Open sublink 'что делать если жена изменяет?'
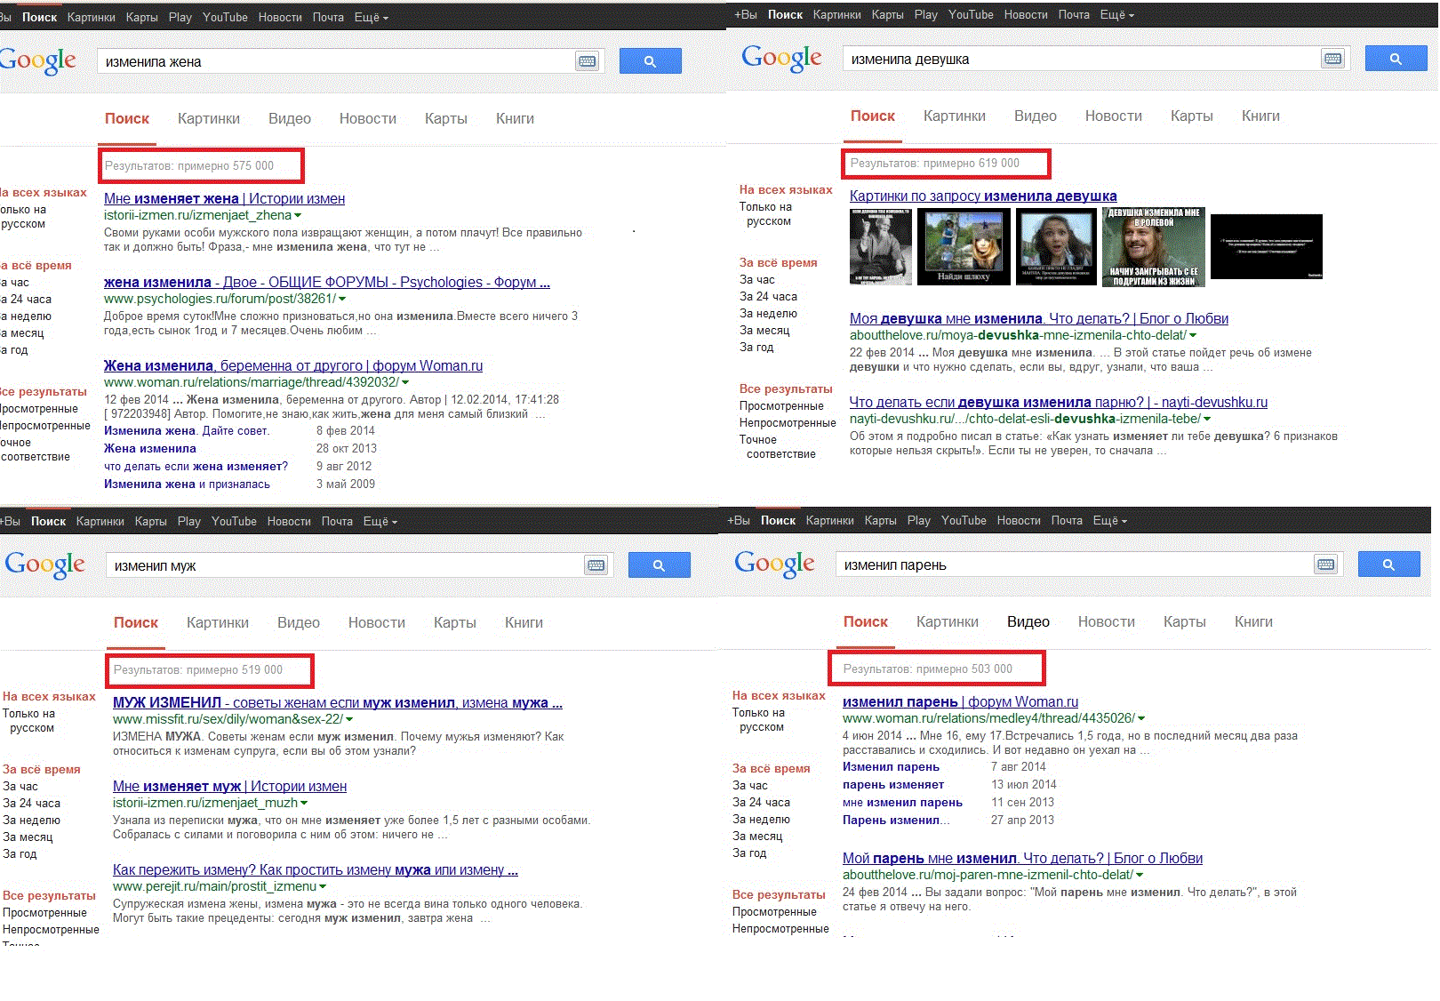Image resolution: width=1440 pixels, height=1001 pixels. coord(196,466)
